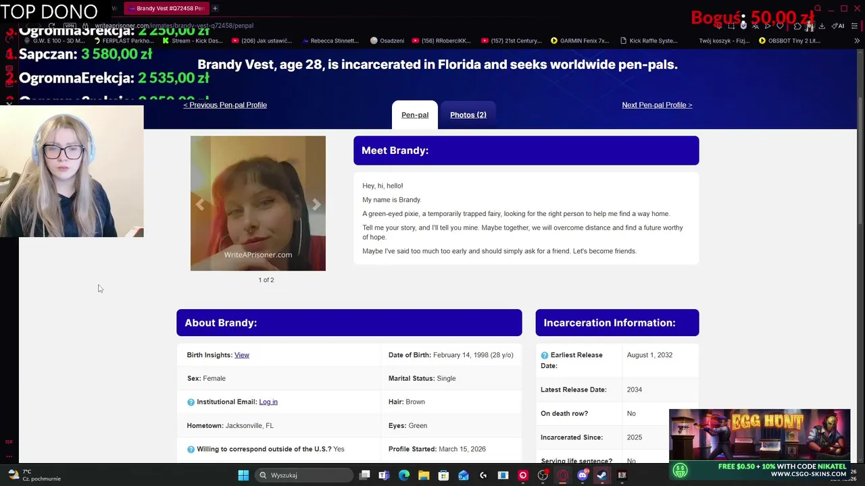
Task: Open help icon beside Willing to correspond
Action: pos(191,450)
